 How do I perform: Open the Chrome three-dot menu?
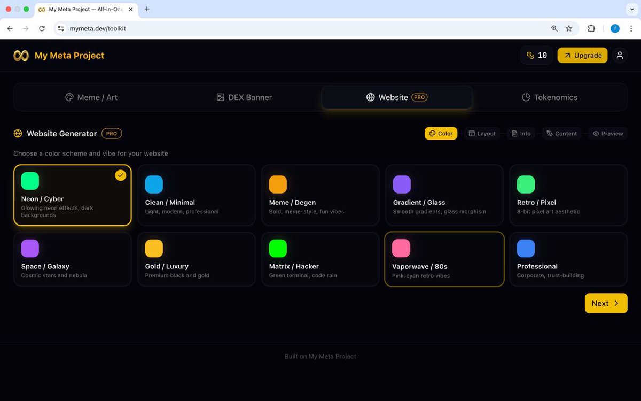[631, 28]
